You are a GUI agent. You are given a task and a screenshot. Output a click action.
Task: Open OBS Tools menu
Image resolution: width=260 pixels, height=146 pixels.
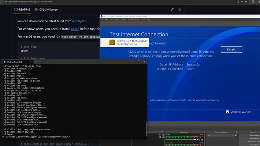[143, 20]
